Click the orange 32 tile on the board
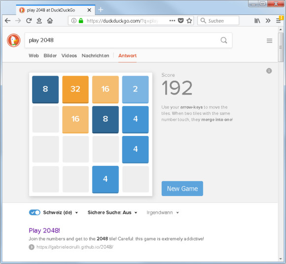Screen dimensions: 286x264 click(x=75, y=90)
